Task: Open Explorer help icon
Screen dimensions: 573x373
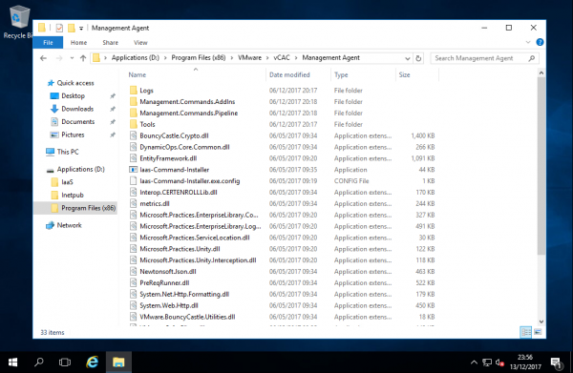Action: tap(540, 42)
